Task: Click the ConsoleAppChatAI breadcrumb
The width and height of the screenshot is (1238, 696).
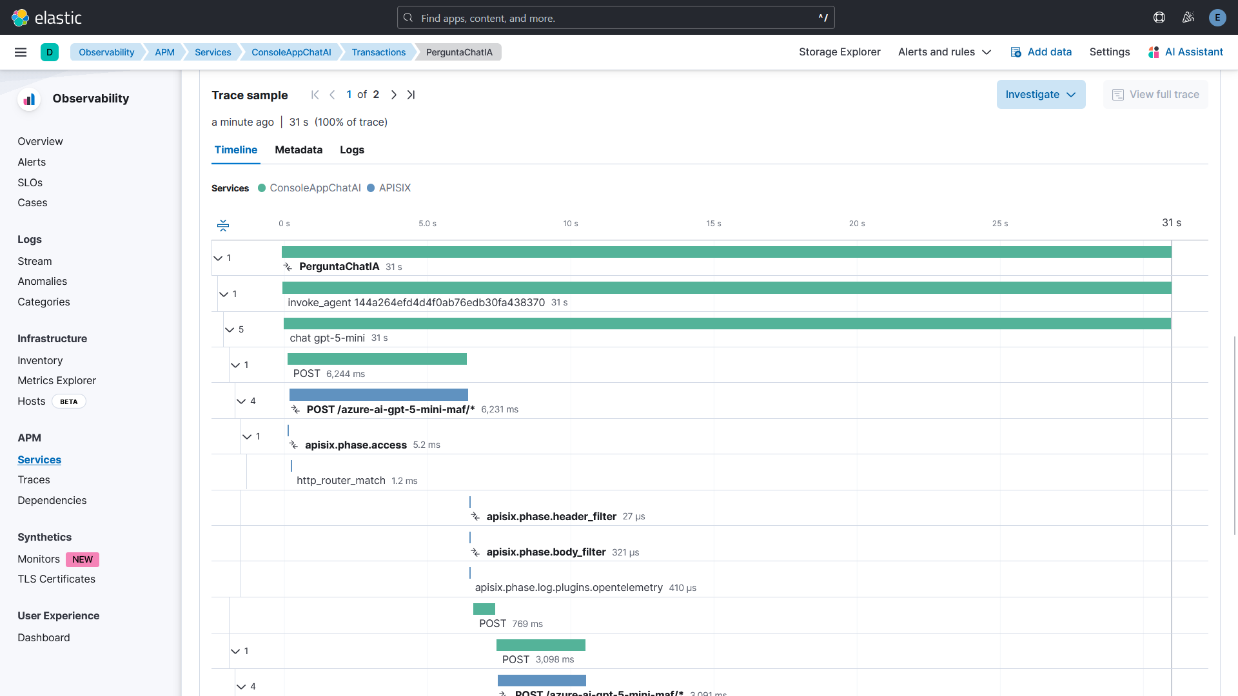Action: click(x=291, y=52)
